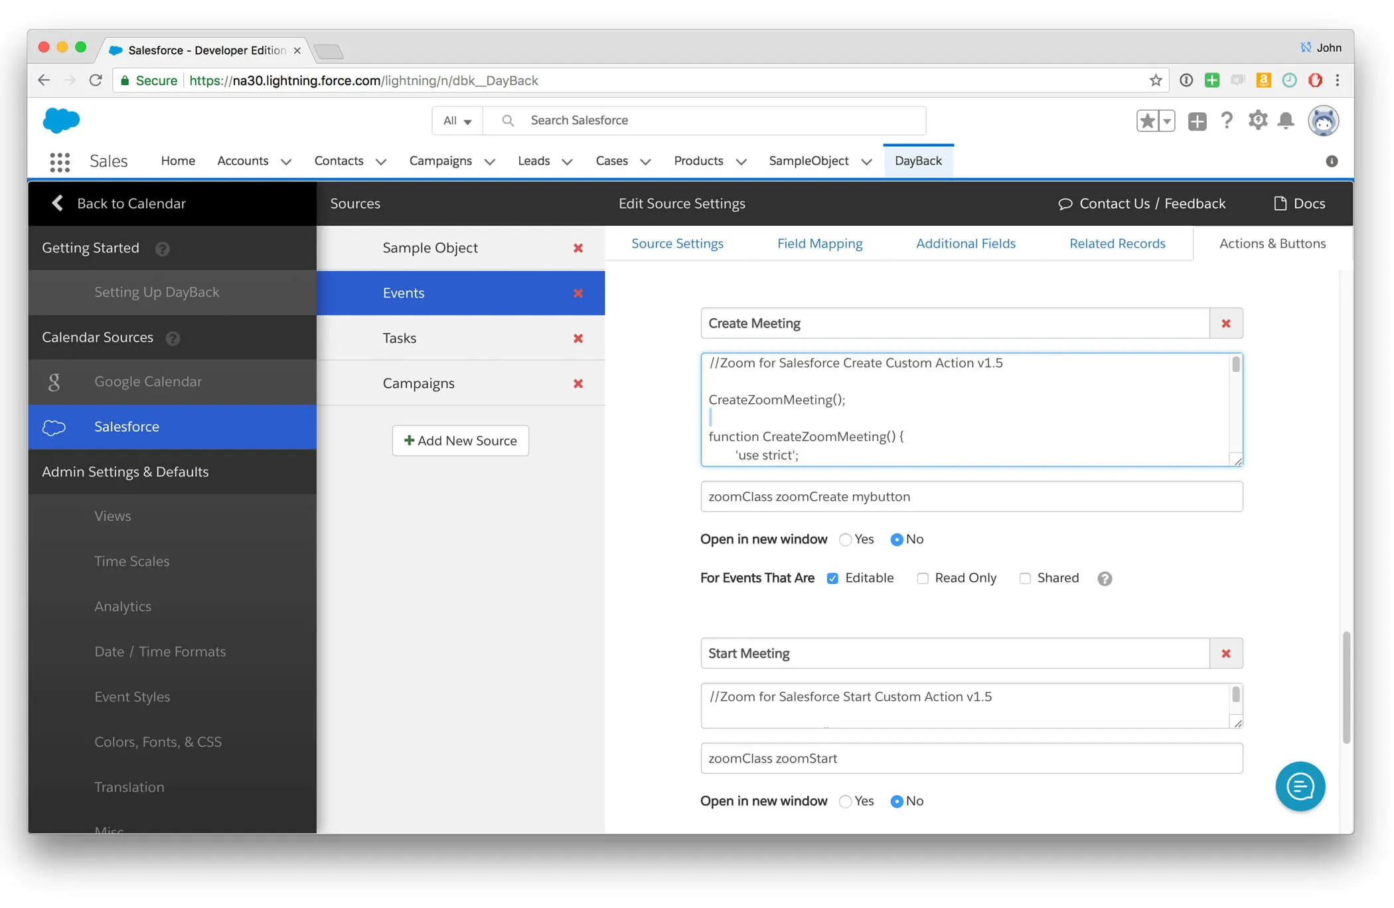Click Back to Calendar

[x=119, y=203]
